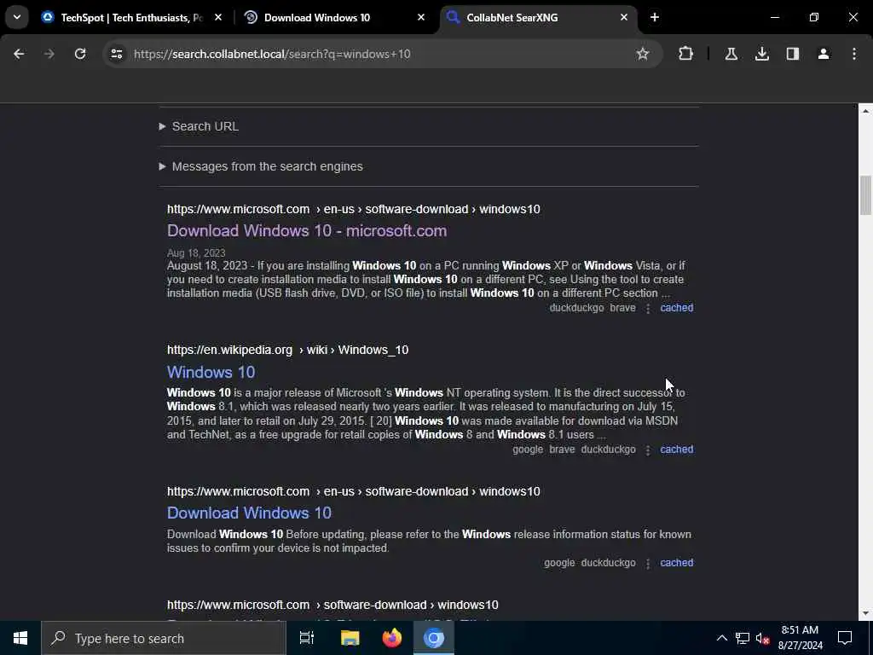Open more options dots for first result
This screenshot has width=873, height=655.
tap(648, 309)
